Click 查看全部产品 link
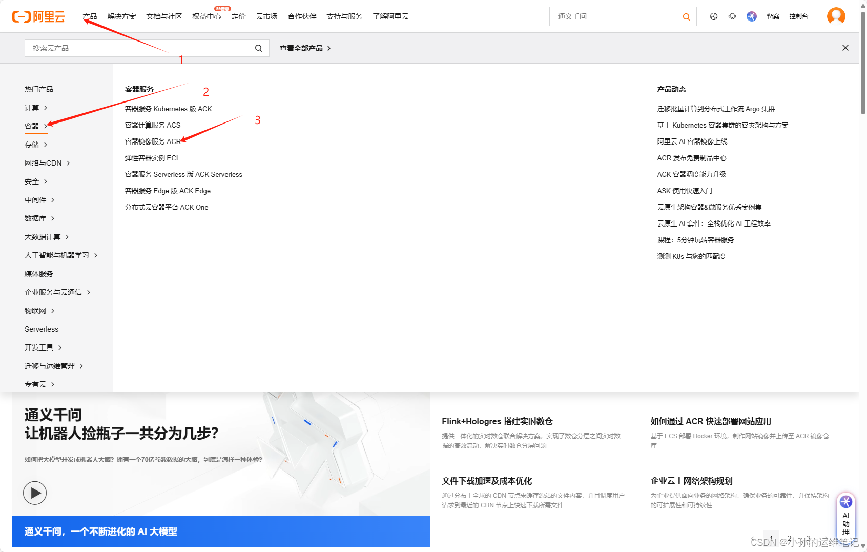 click(x=305, y=48)
